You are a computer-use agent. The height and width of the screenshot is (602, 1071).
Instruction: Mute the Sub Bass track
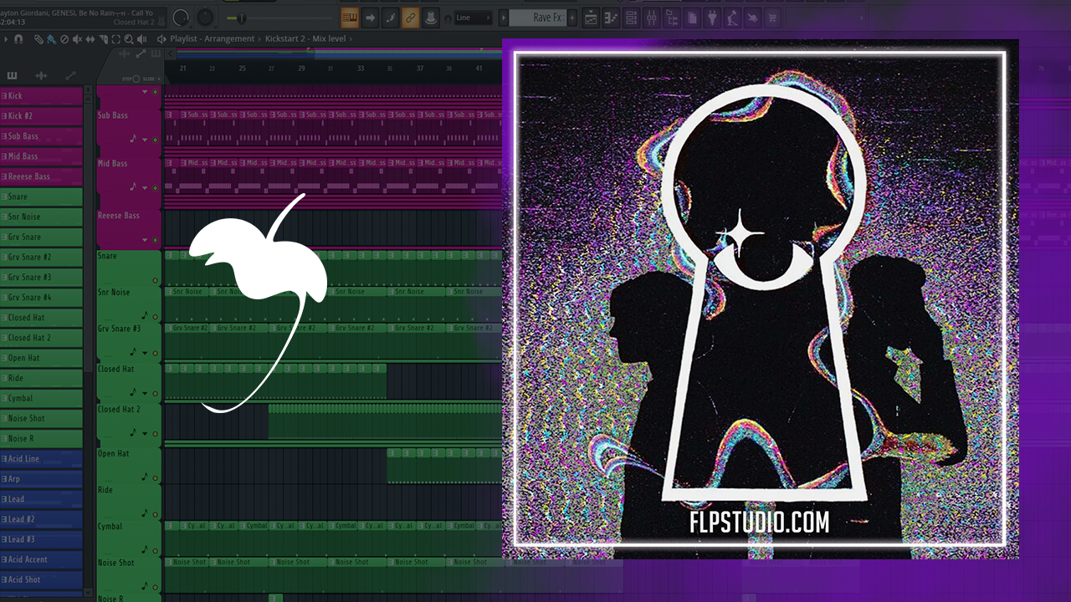155,140
